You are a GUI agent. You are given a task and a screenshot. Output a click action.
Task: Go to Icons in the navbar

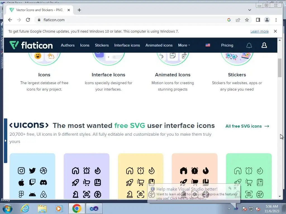pos(85,45)
